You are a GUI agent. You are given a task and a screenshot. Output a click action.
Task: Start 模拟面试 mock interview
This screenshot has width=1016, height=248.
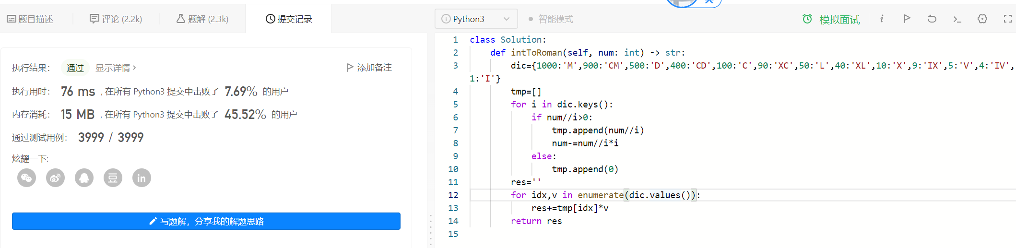coord(831,19)
